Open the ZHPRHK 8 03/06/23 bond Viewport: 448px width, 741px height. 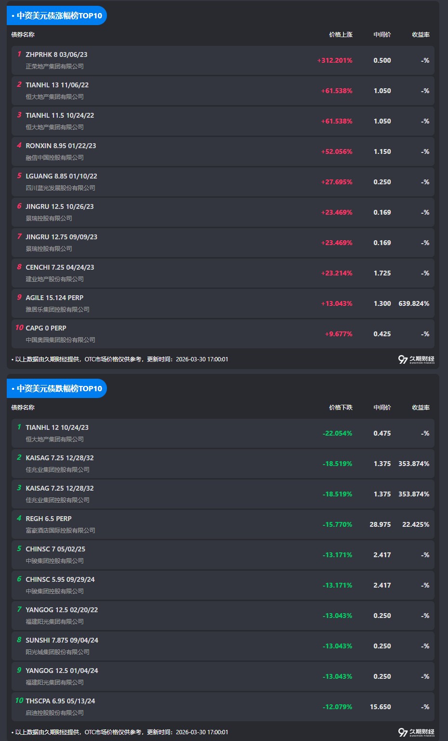tap(56, 55)
